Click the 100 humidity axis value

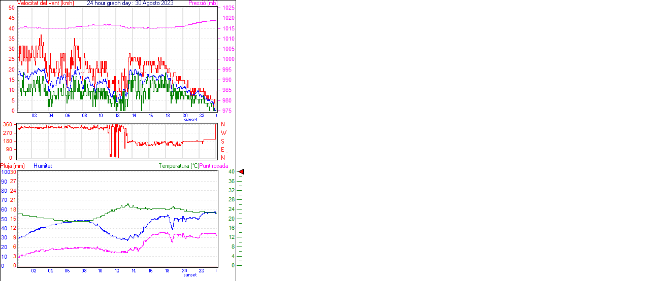pos(5,172)
